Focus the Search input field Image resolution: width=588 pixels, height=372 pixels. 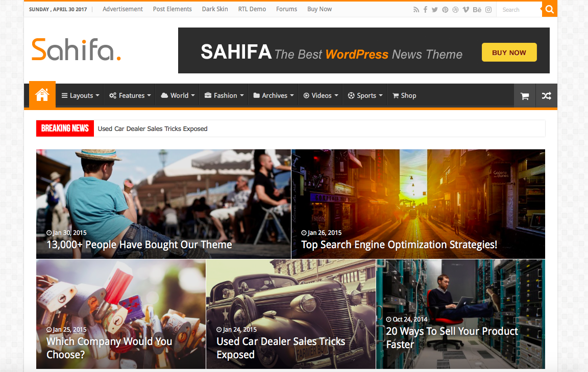(520, 10)
